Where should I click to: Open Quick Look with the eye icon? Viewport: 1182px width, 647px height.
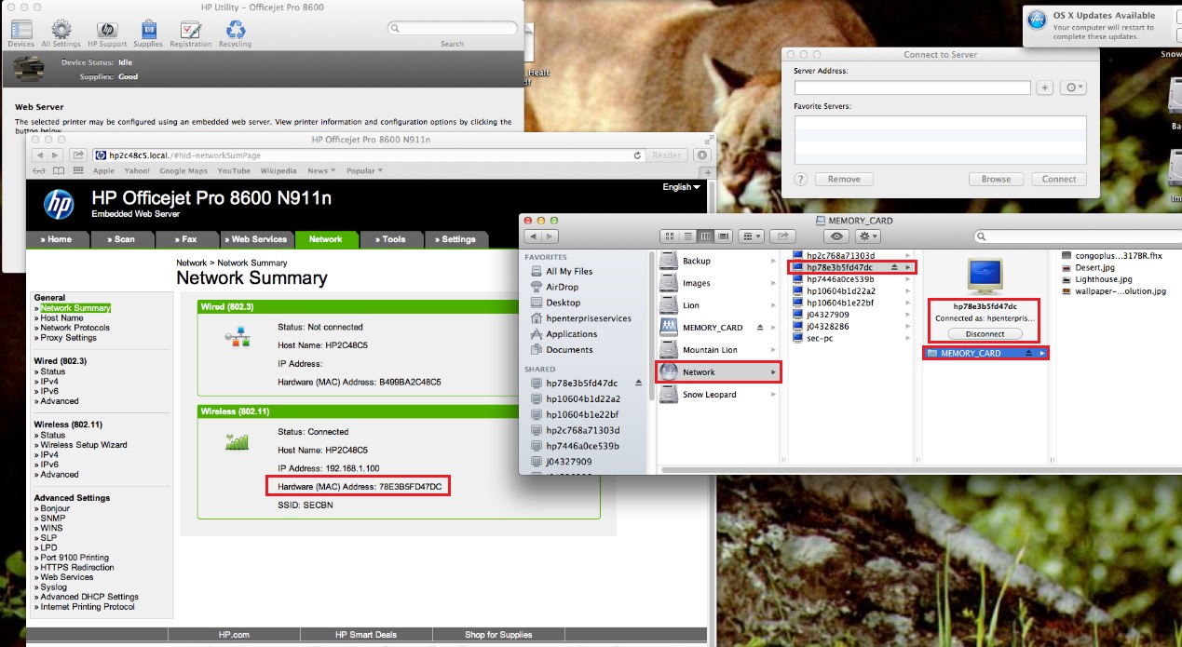tap(837, 236)
